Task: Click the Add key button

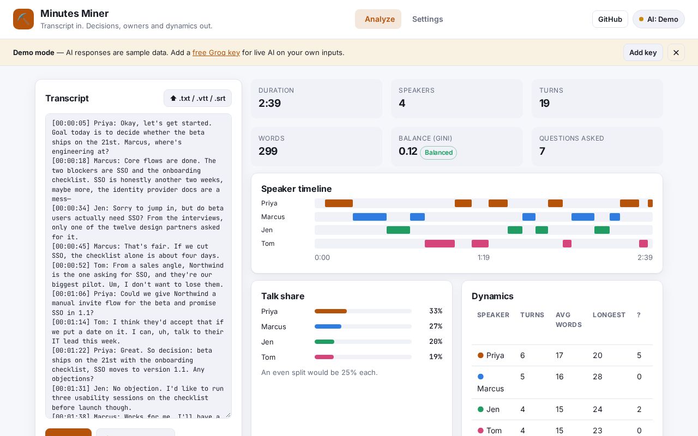Action: pyautogui.click(x=643, y=52)
